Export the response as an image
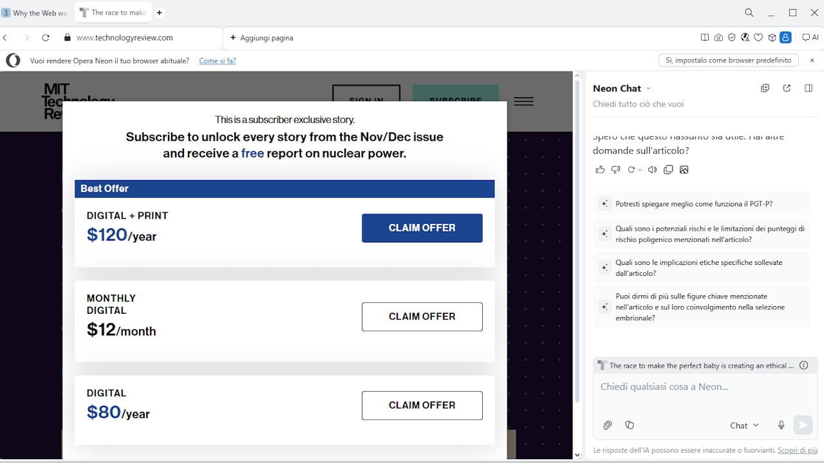Viewport: 824px width, 463px height. pos(684,169)
